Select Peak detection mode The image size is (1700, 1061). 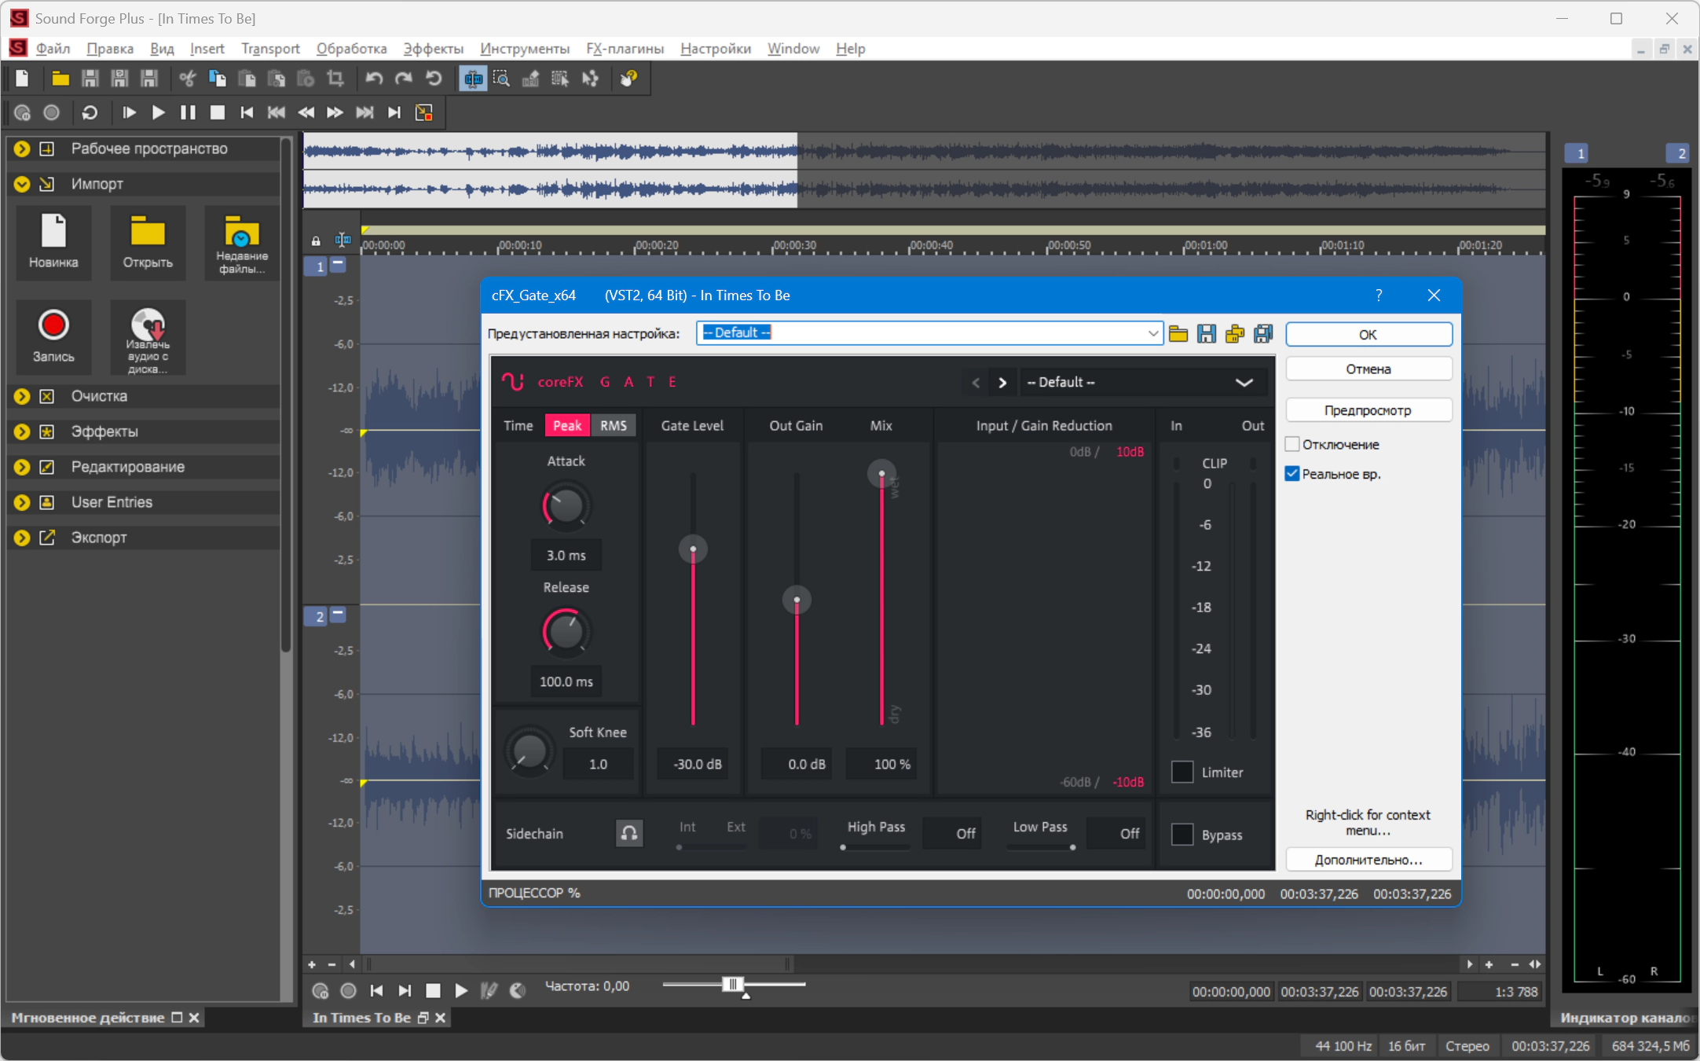567,425
